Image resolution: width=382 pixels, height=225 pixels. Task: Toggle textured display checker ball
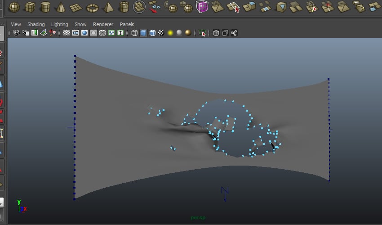tap(161, 33)
